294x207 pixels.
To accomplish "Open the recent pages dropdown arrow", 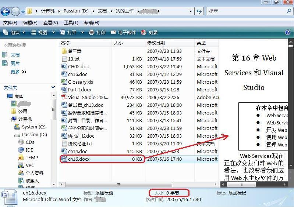I will coord(23,12).
